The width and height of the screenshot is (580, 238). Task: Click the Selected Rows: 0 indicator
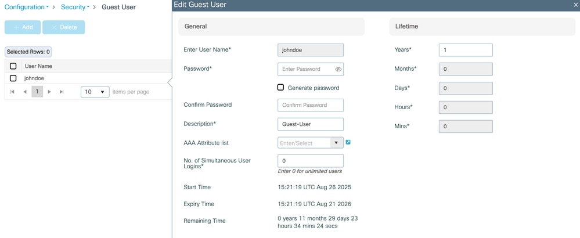(x=28, y=52)
